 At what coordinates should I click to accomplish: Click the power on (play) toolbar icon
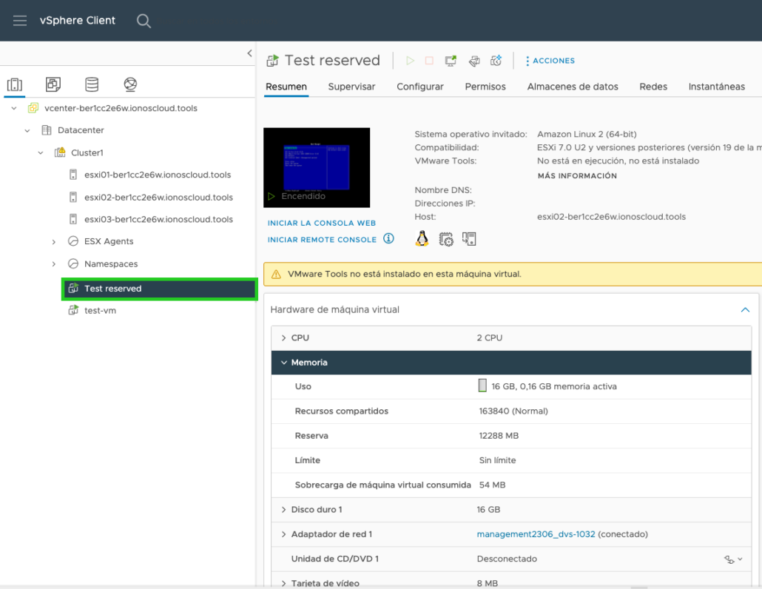(x=410, y=61)
